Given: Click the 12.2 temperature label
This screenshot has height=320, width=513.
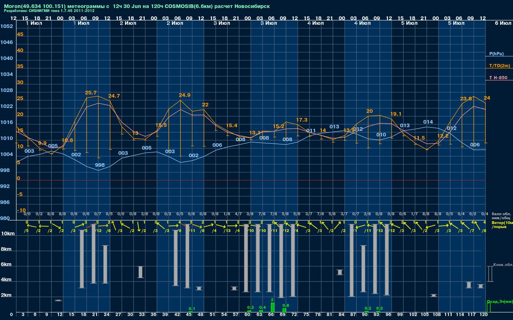Looking at the screenshot, I should [442, 136].
